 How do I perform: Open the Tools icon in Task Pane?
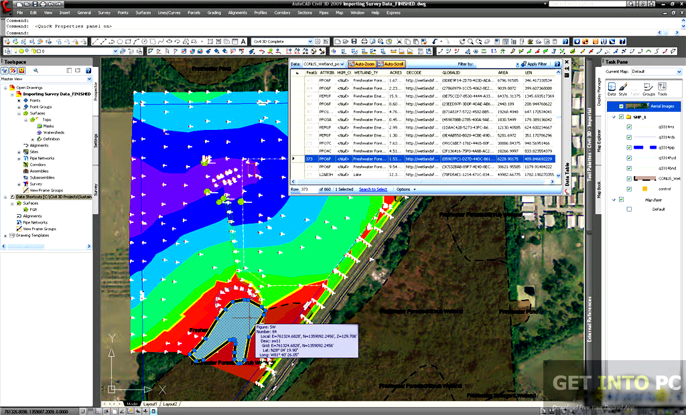[x=663, y=89]
